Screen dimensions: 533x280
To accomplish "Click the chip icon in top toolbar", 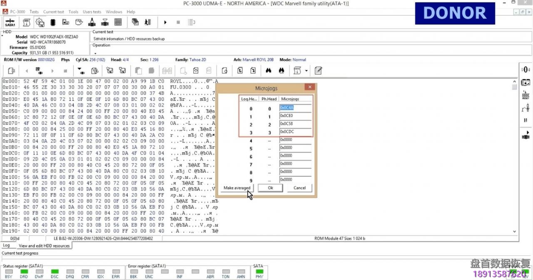I will [53, 22].
